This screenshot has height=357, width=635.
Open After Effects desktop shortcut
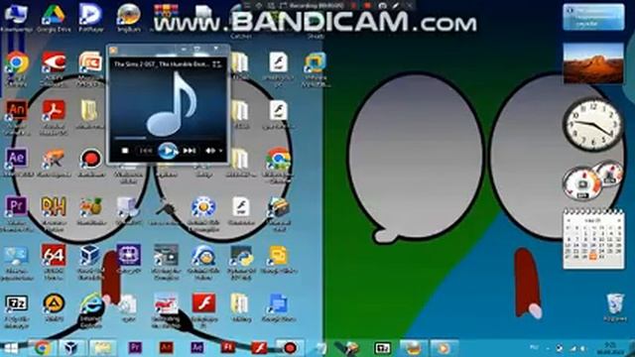click(x=16, y=162)
